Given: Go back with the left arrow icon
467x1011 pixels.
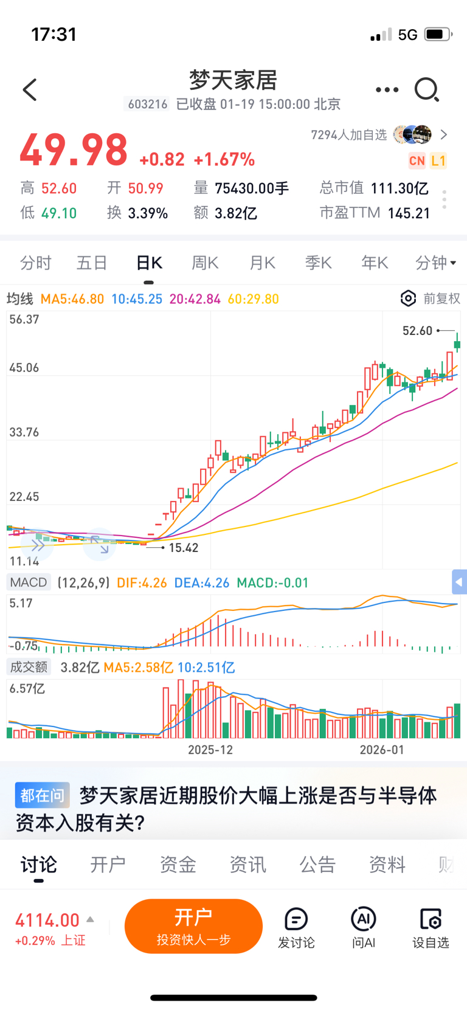Looking at the screenshot, I should pyautogui.click(x=30, y=90).
